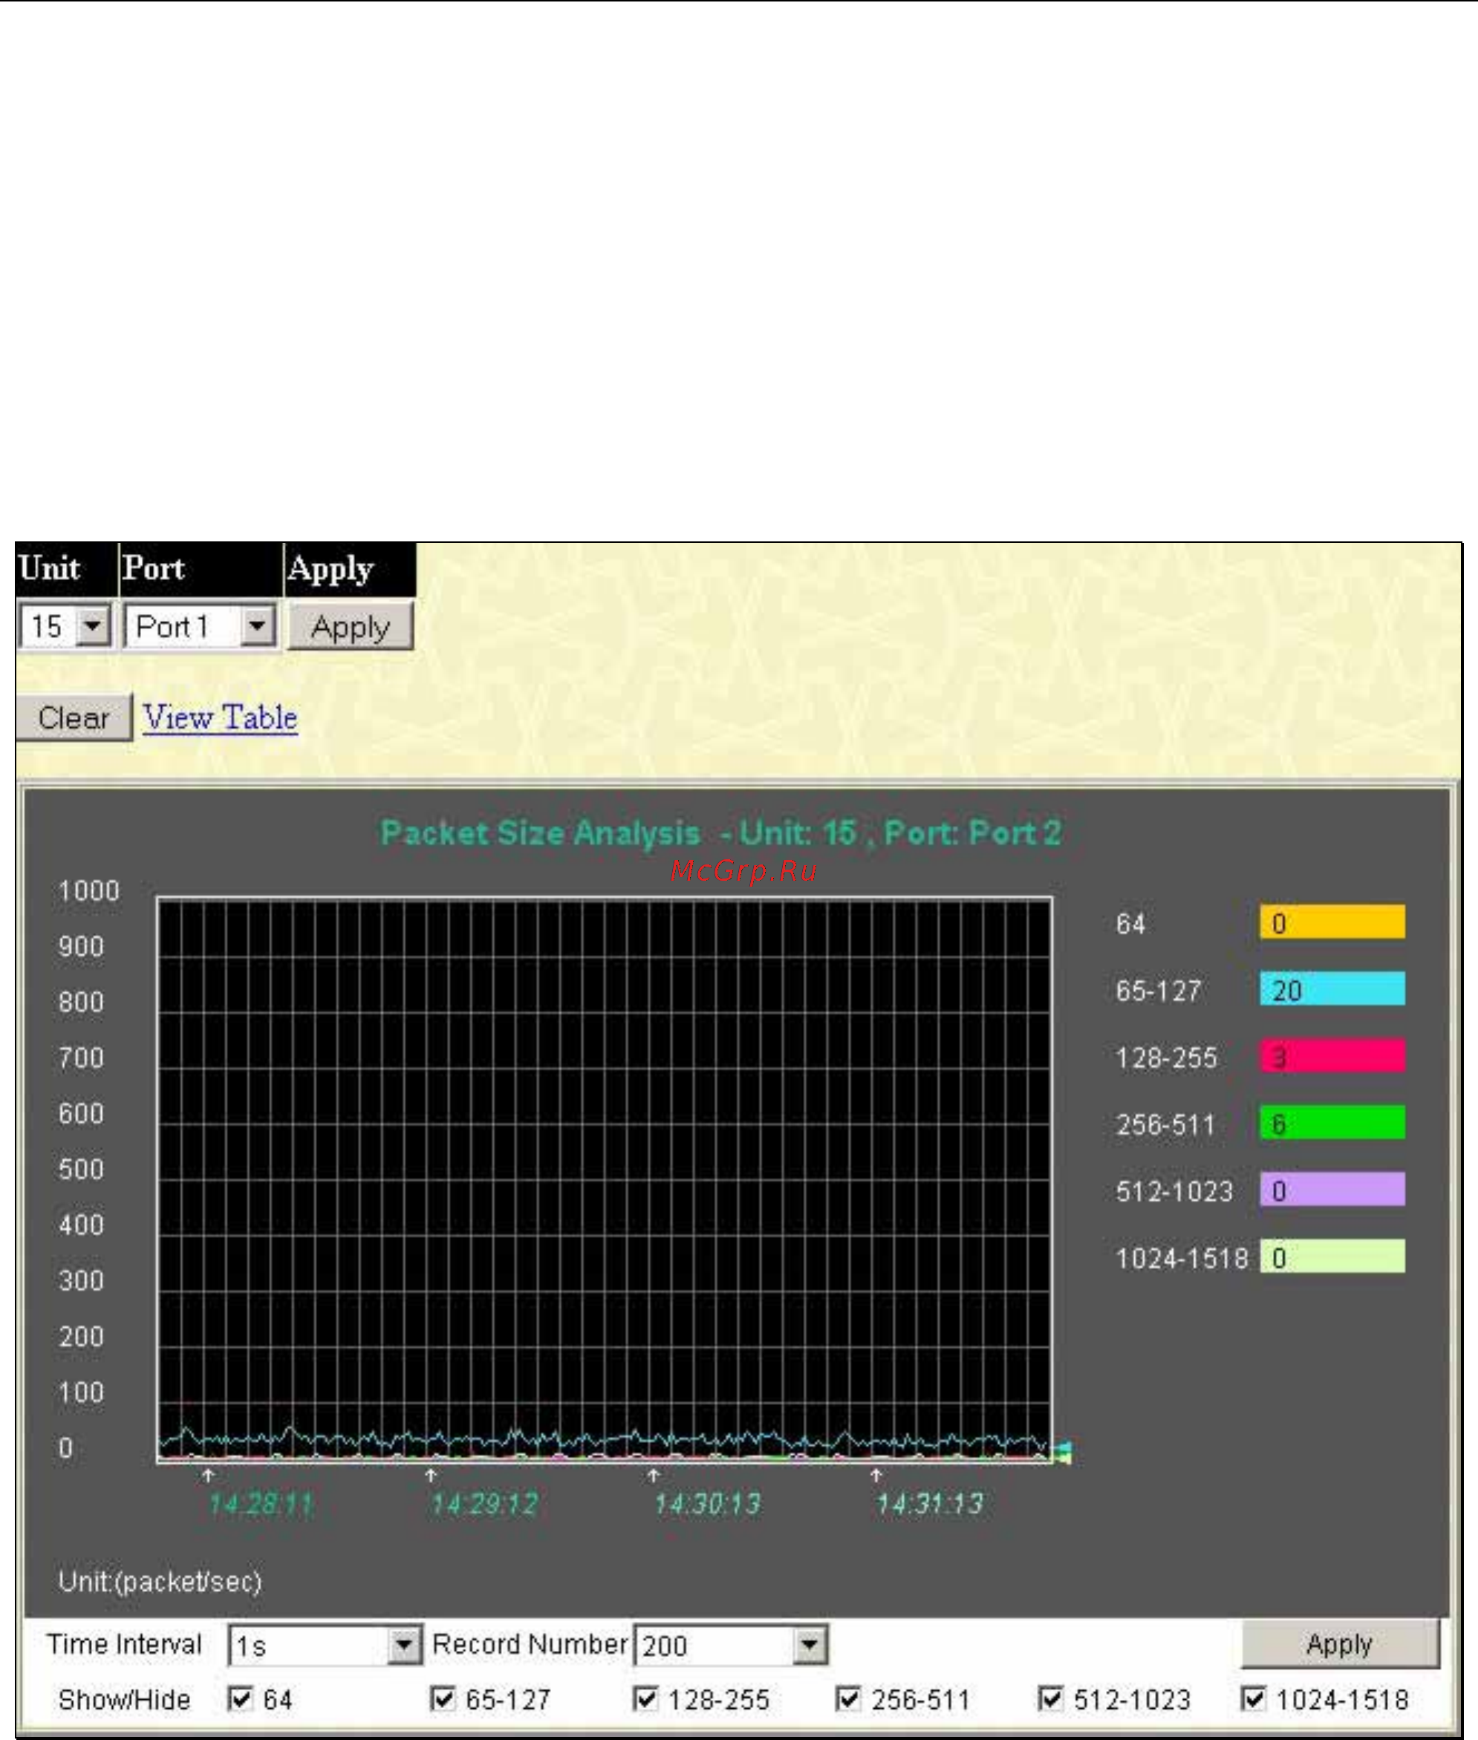Disable the 256-511 Show/Hide checkbox
The height and width of the screenshot is (1740, 1478).
tap(848, 1698)
